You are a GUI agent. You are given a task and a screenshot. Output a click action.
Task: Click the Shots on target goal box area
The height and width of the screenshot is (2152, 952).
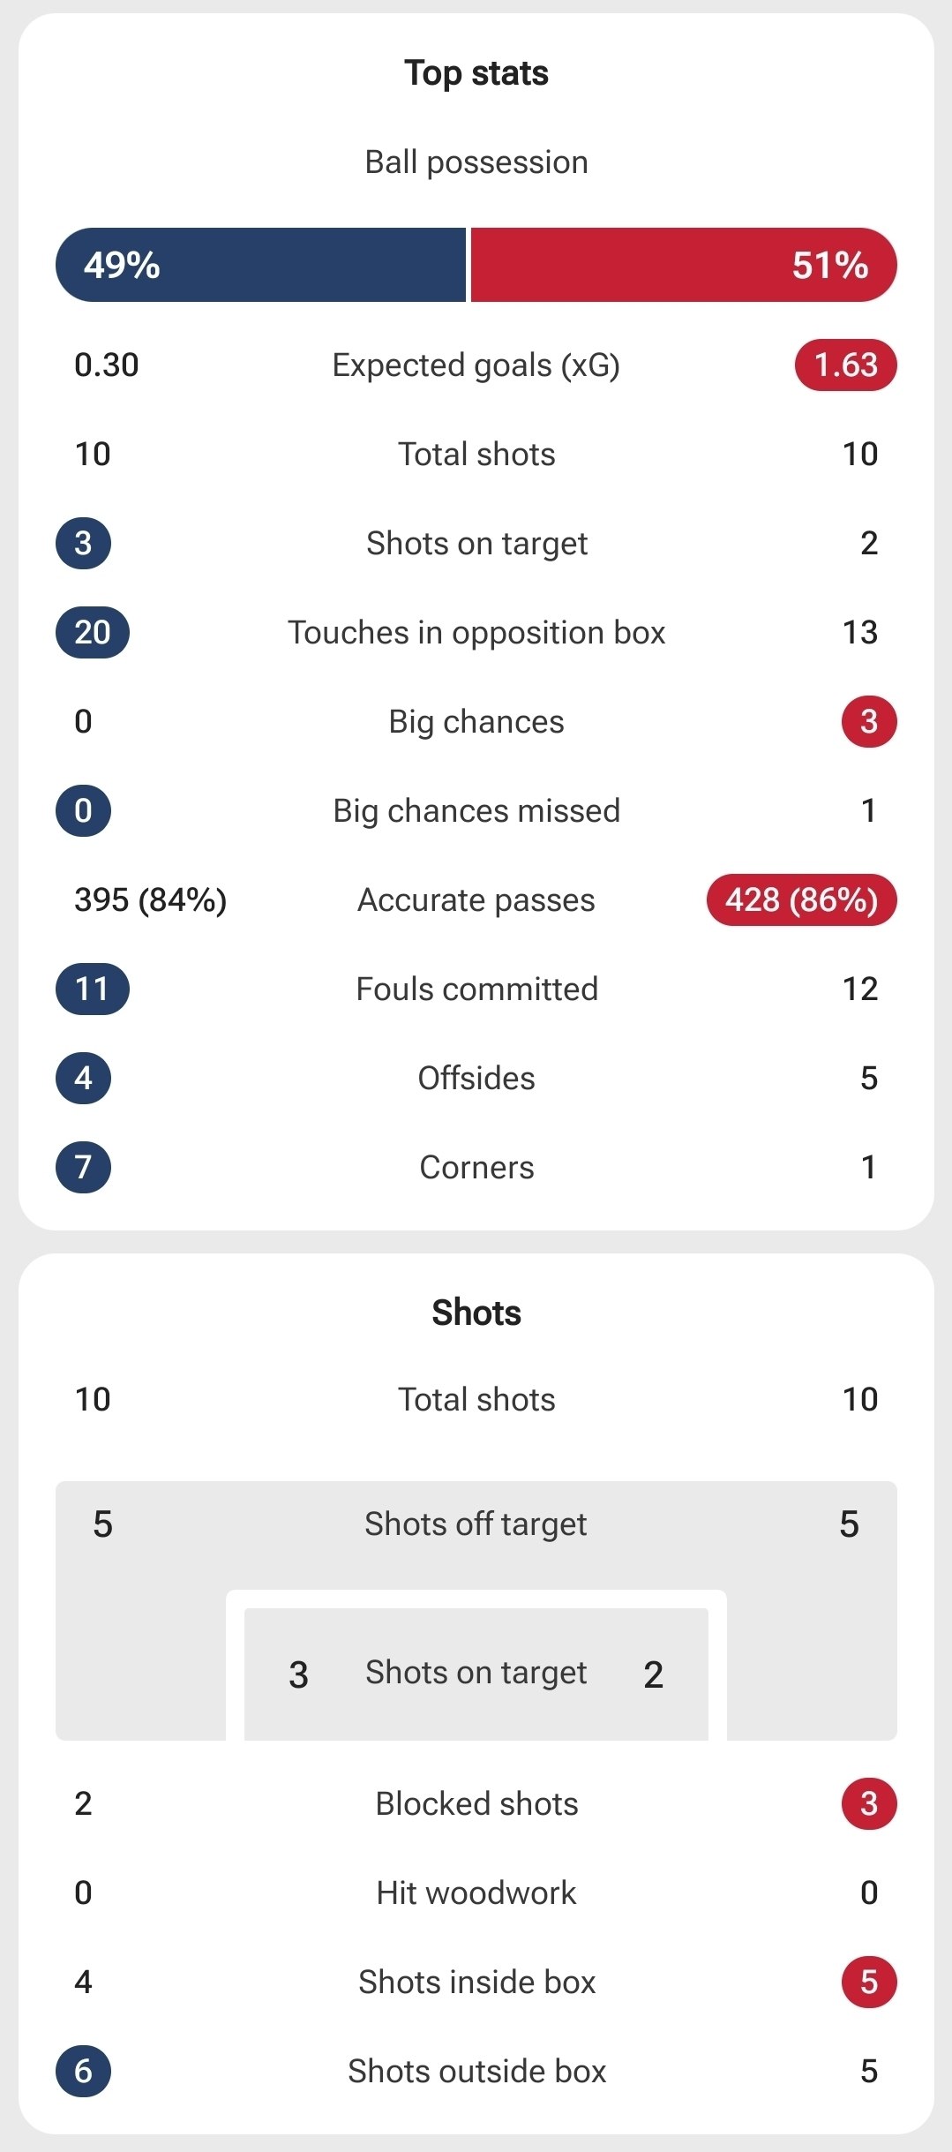coord(476,1674)
